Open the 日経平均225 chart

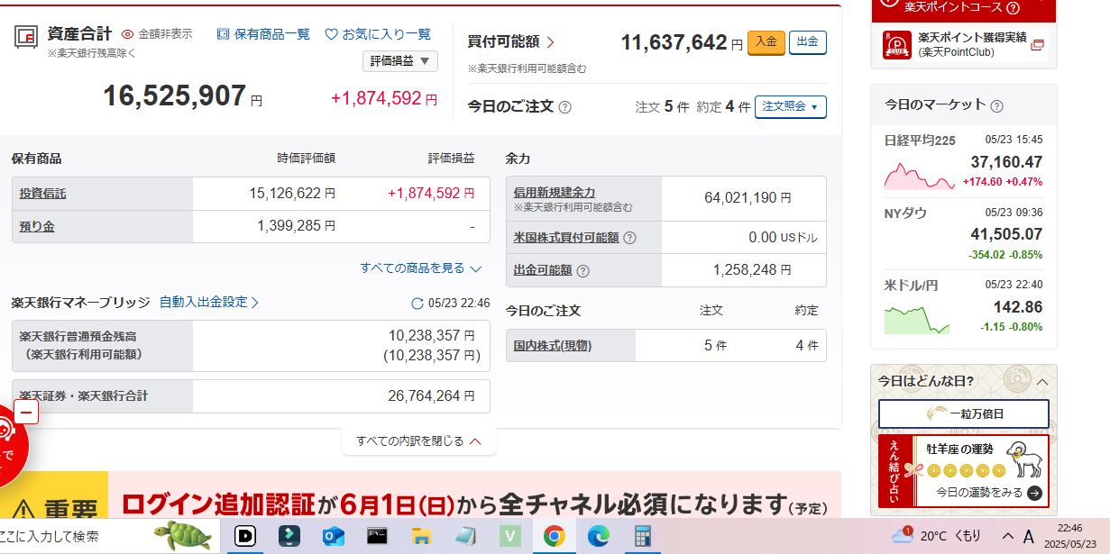tap(919, 175)
